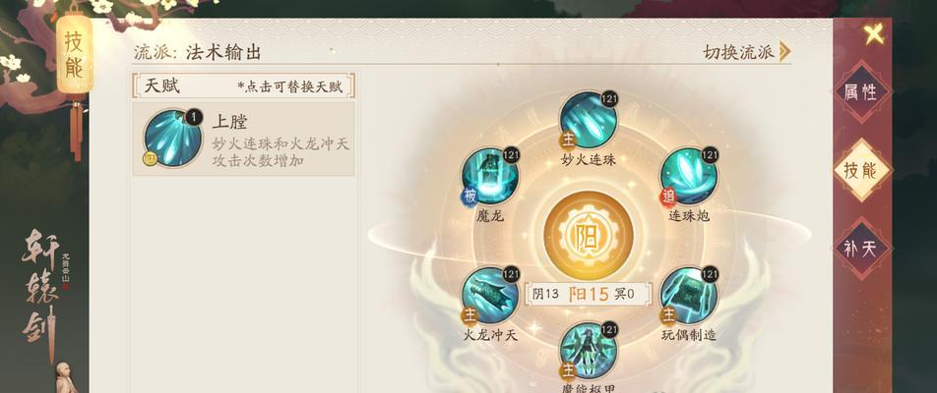
Task: Select the 连珠炮 skill icon
Action: (x=688, y=177)
